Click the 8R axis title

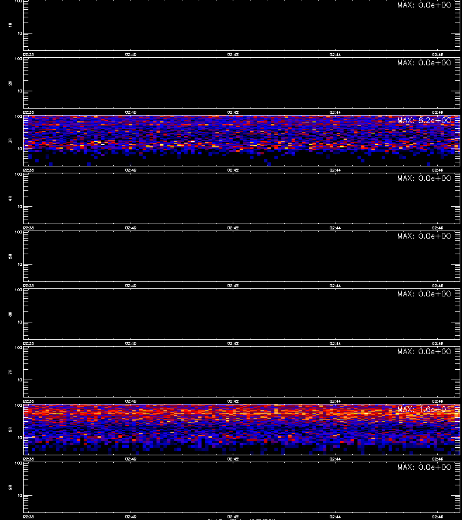pyautogui.click(x=10, y=429)
